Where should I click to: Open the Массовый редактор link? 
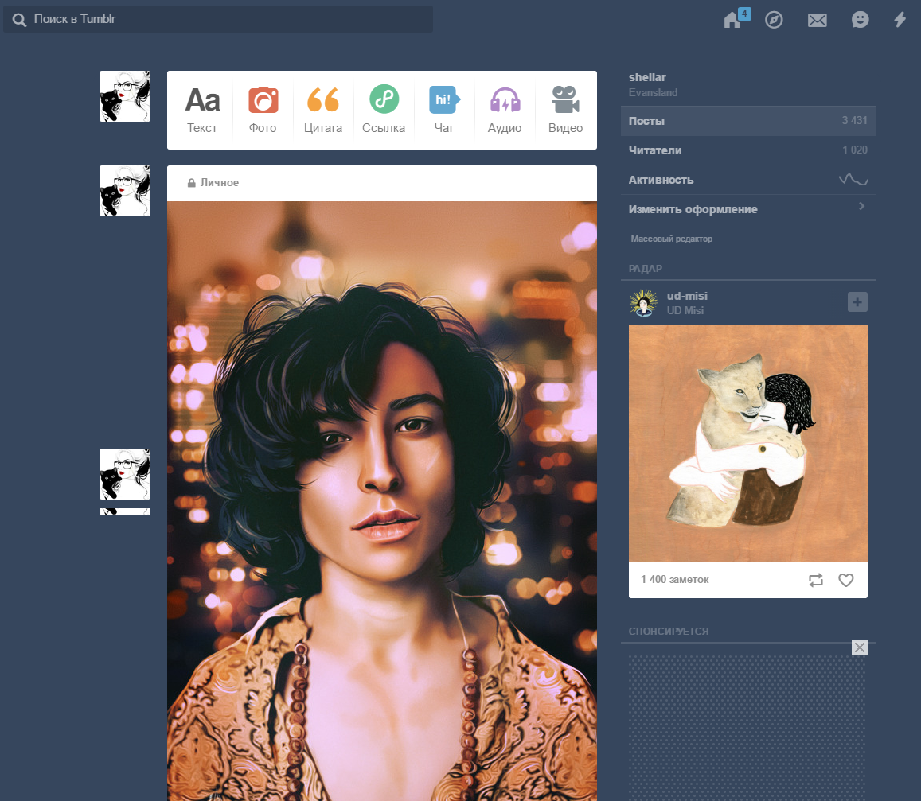(671, 239)
